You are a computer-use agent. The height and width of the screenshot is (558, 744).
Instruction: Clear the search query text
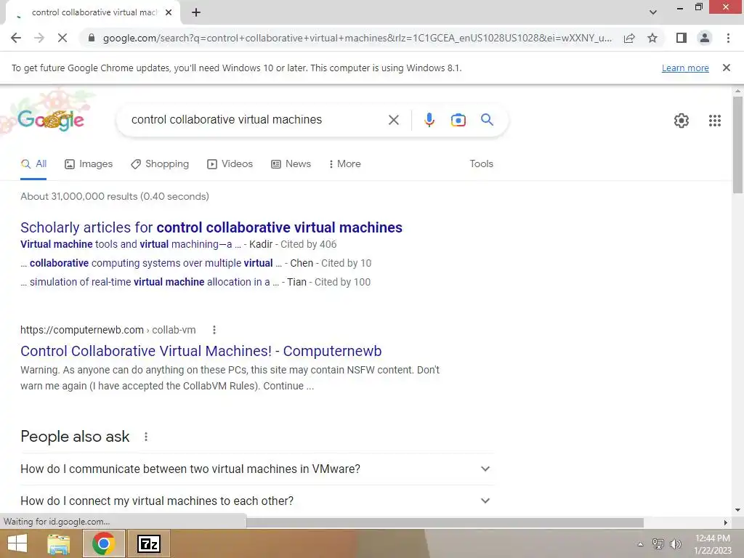point(393,120)
